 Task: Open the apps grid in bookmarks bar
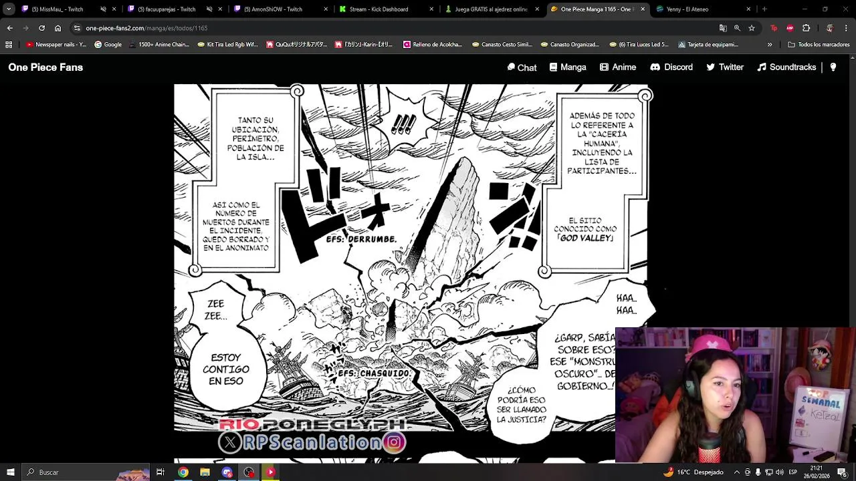(9, 45)
